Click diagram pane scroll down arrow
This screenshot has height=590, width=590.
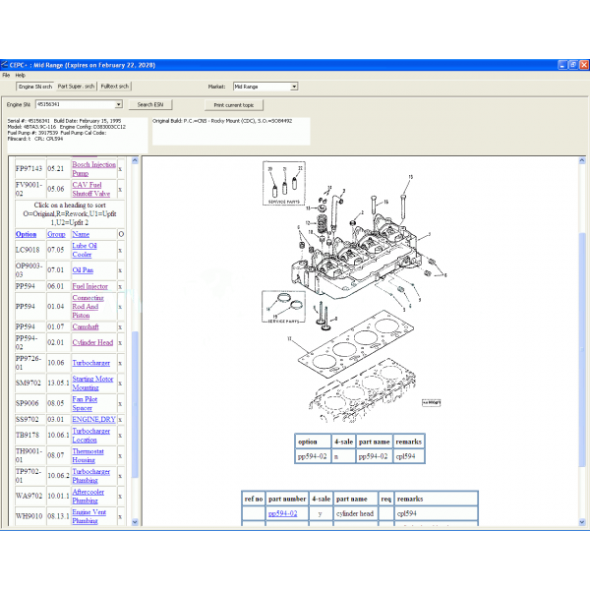(582, 522)
